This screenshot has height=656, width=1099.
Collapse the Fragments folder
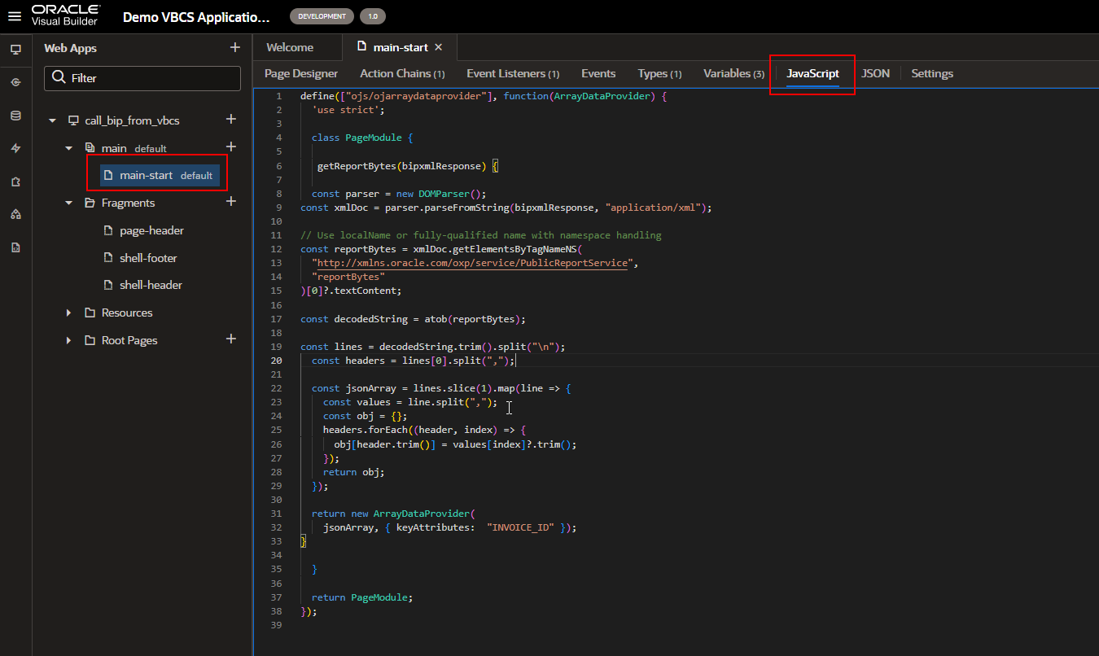[68, 203]
